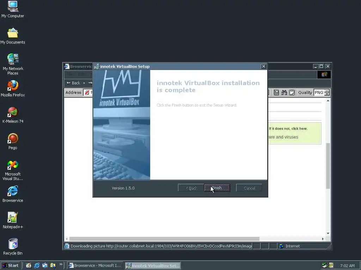Switch to Browservice - Microsoft Internet Explorer taskbar button
Image resolution: width=361 pixels, height=270 pixels.
(96, 265)
